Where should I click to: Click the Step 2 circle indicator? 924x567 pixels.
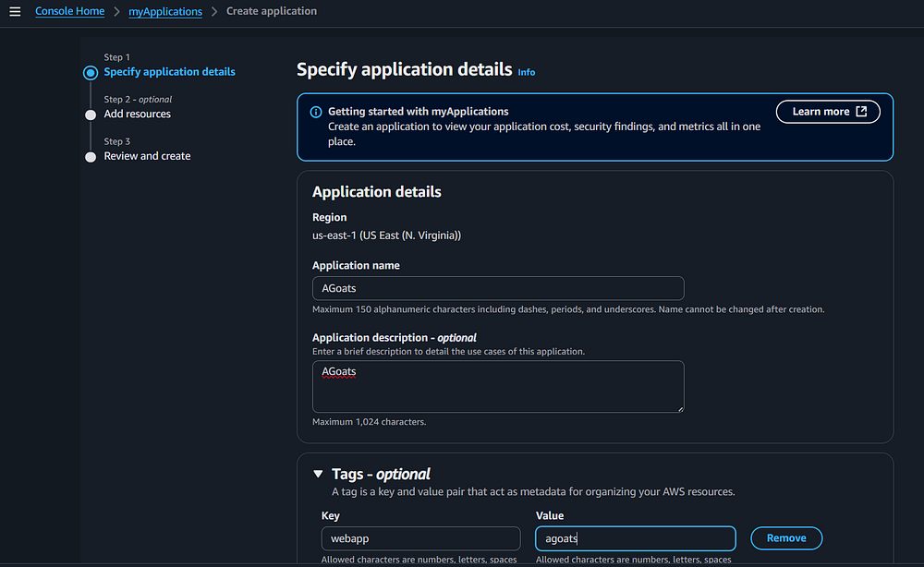point(91,115)
